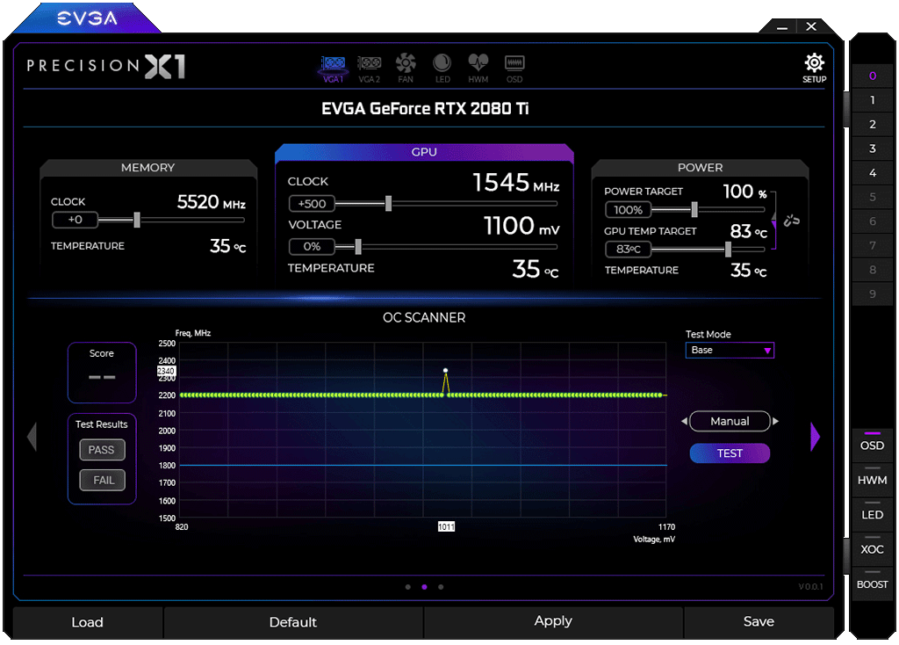Select profile 9
This screenshot has height=645, width=899.
(x=872, y=294)
